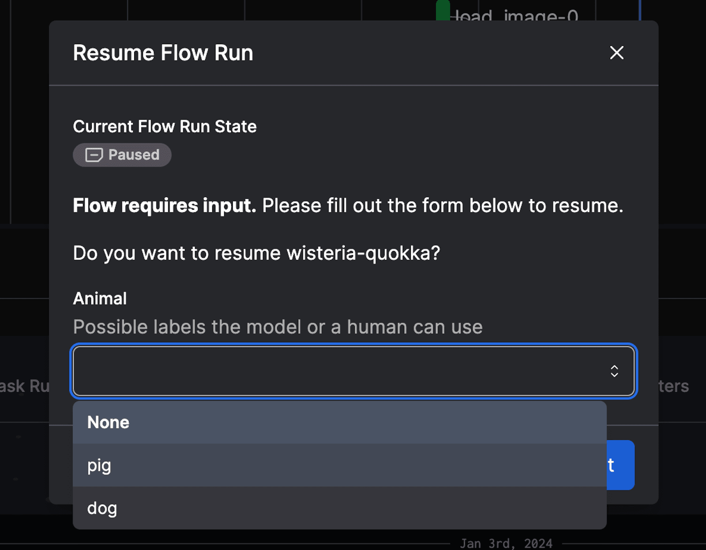This screenshot has height=550, width=706.
Task: Click the green task run bar
Action: [443, 11]
